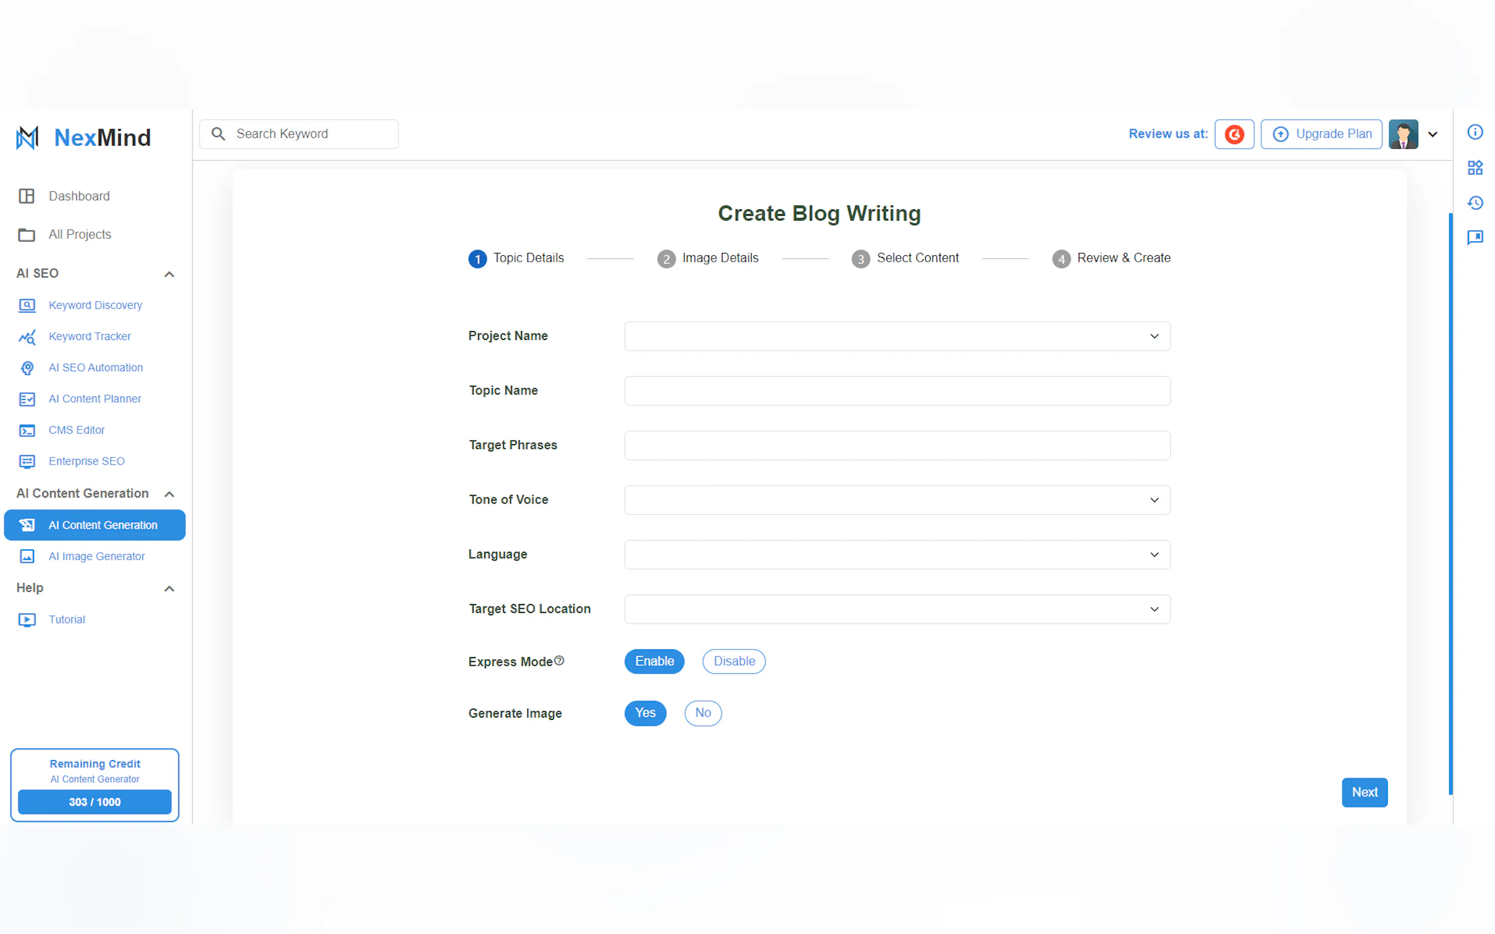Click the feedback chat icon
Screen dimensions: 1495x934
point(1474,237)
